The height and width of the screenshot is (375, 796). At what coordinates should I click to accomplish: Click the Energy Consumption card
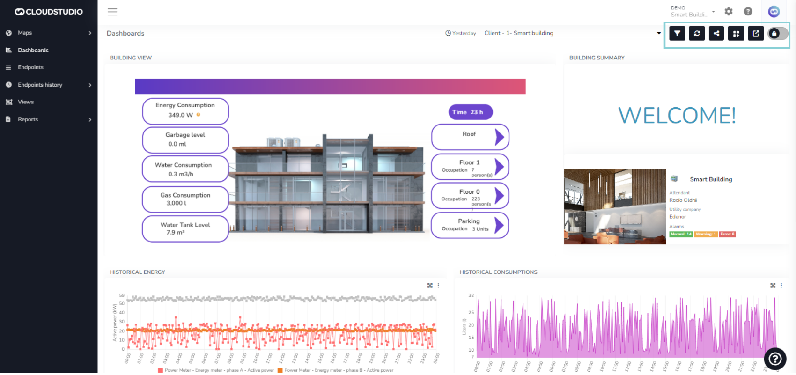(x=185, y=111)
